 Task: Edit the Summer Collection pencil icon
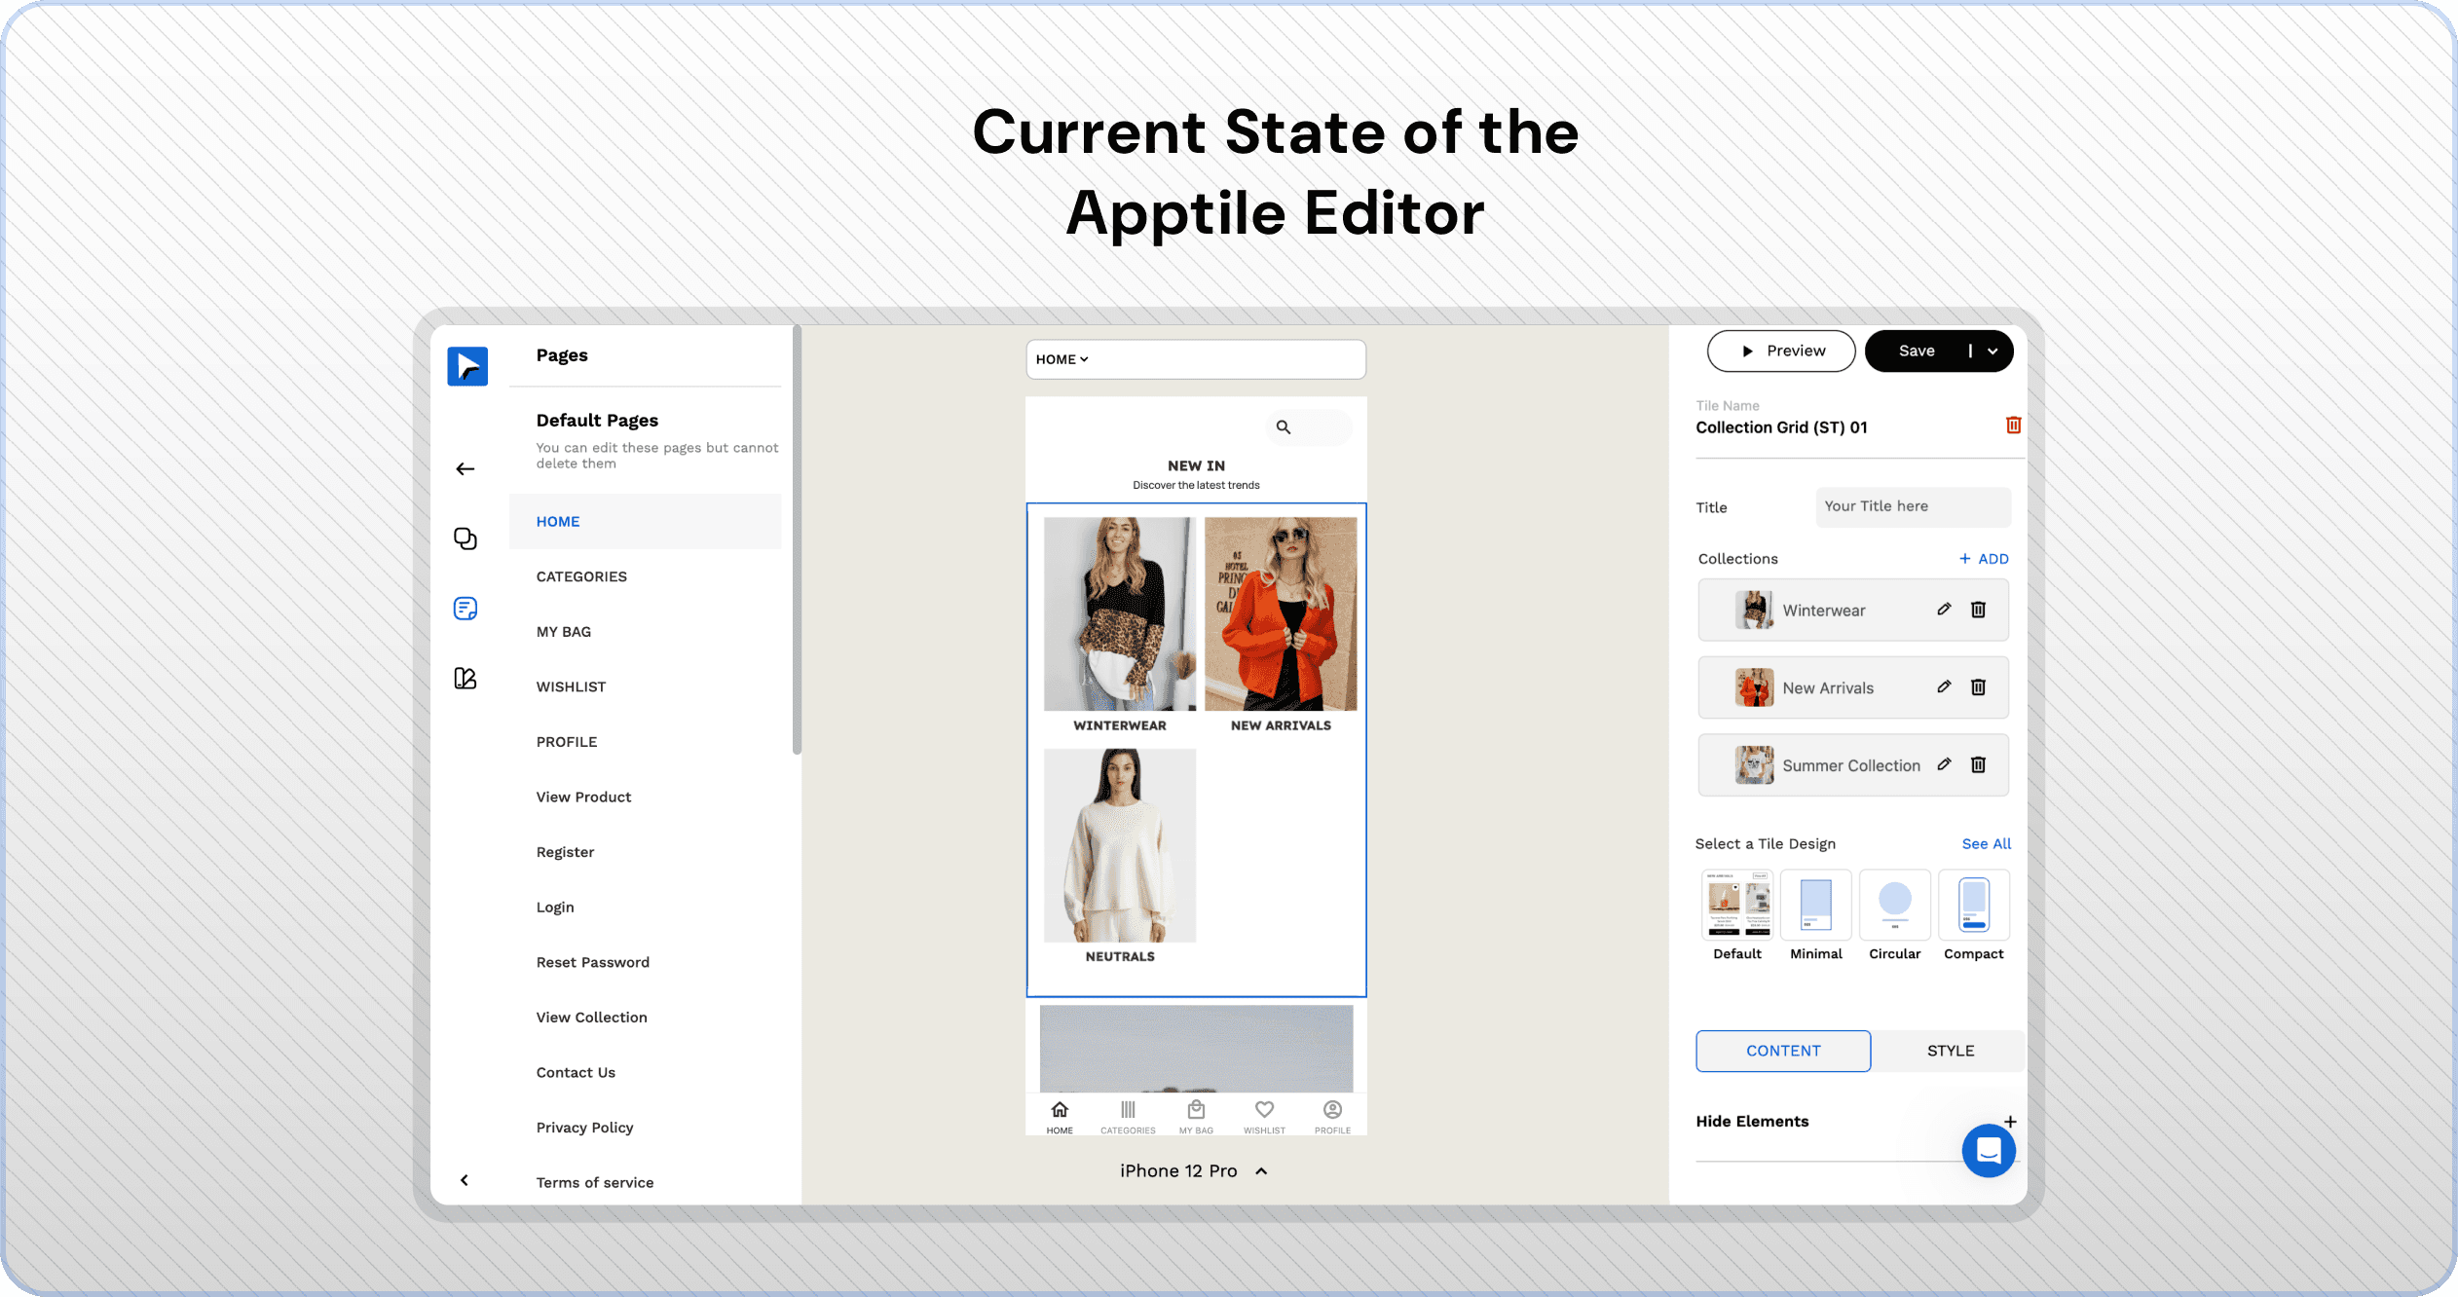pos(1944,764)
